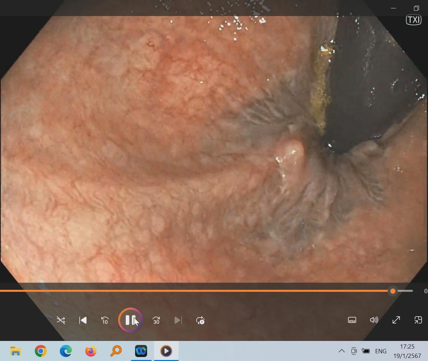This screenshot has height=361, width=428.
Task: Check the battery status icon
Action: (x=366, y=351)
